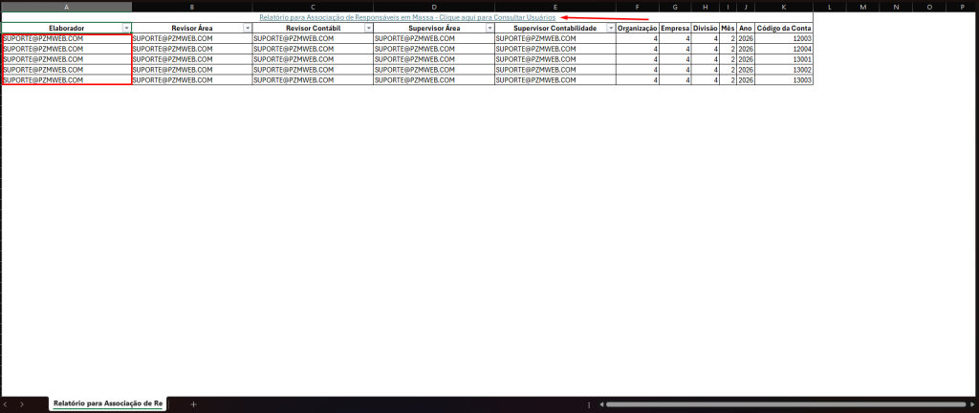979x413 pixels.
Task: Open the Elaborador column filter dropdown
Action: 126,29
